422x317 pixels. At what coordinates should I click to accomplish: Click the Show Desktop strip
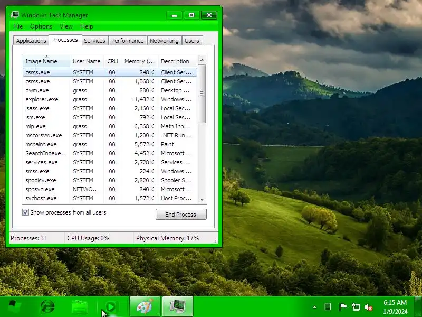(418, 307)
